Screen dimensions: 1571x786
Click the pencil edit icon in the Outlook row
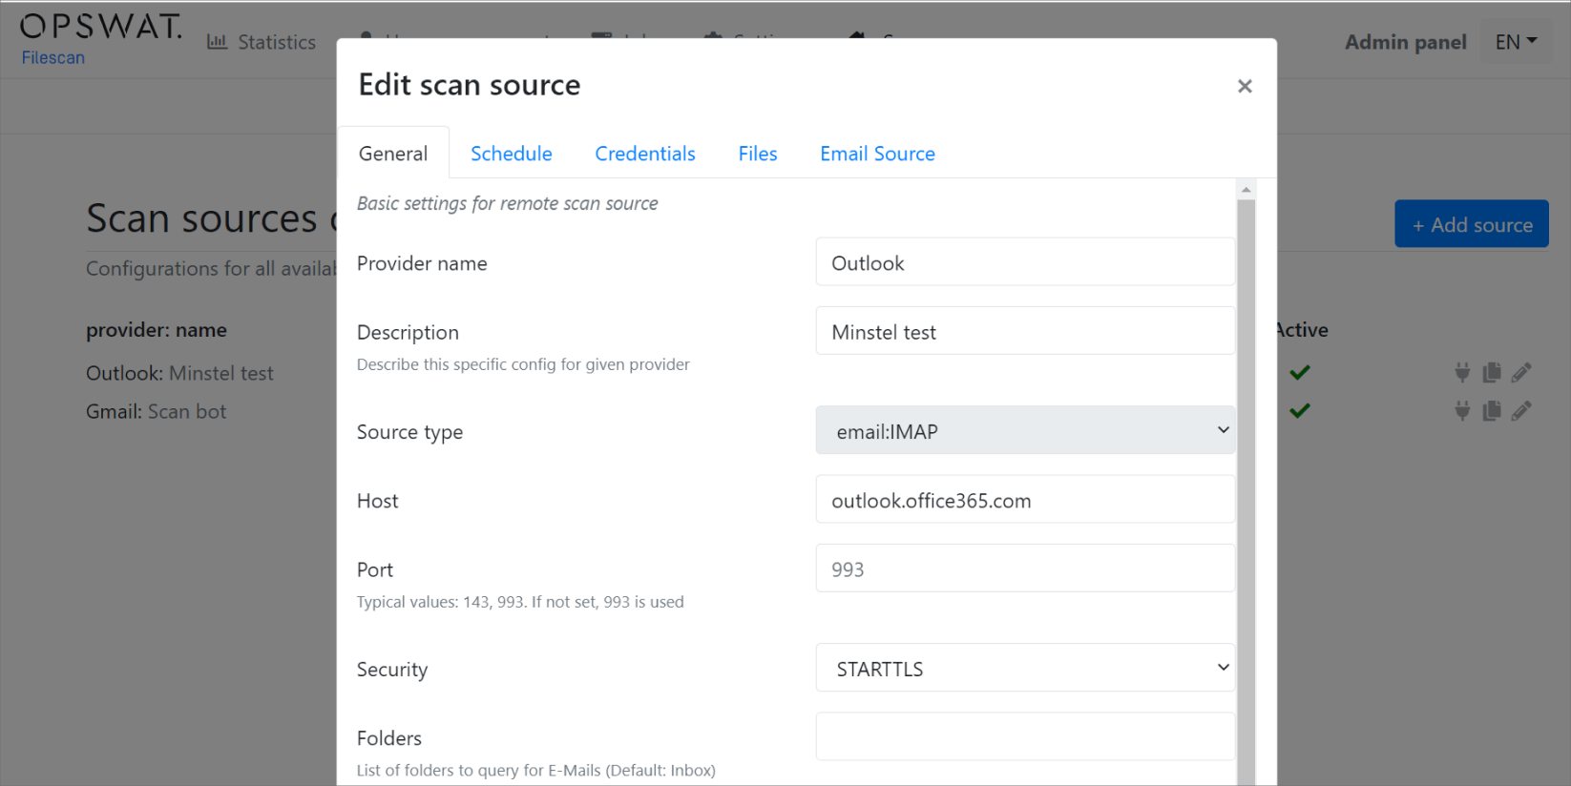coord(1521,372)
